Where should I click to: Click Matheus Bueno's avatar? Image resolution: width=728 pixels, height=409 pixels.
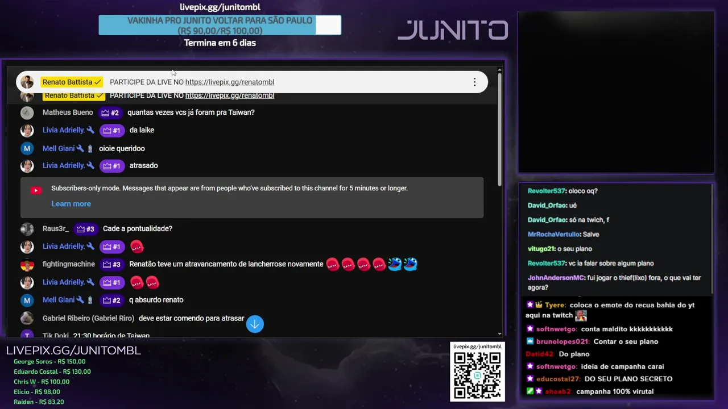pyautogui.click(x=27, y=112)
